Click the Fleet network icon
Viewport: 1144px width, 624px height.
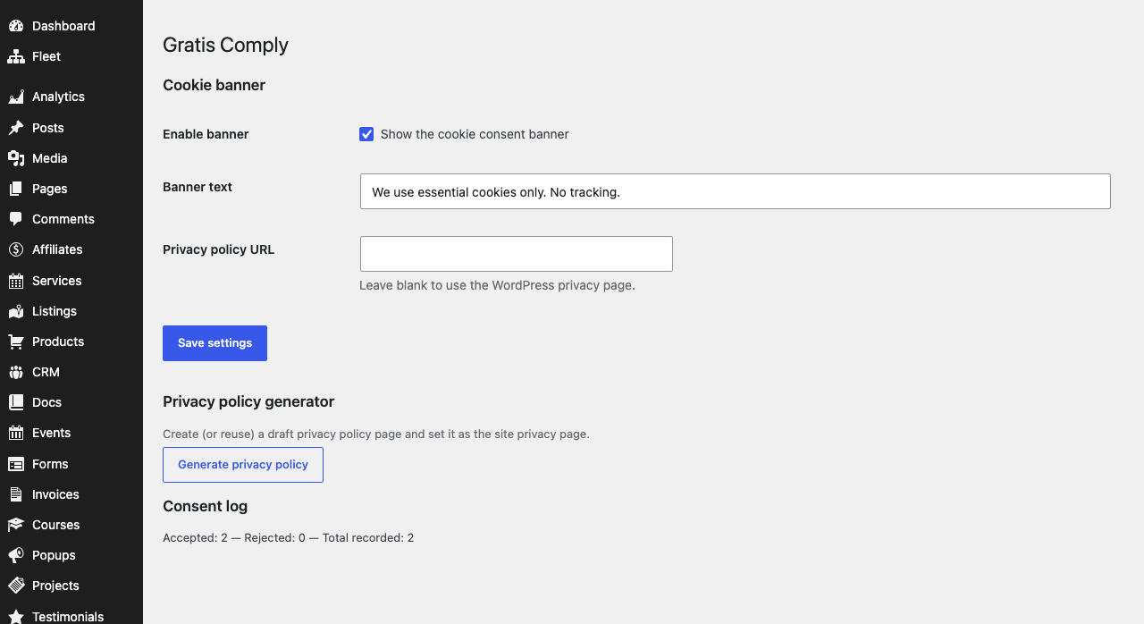point(16,56)
